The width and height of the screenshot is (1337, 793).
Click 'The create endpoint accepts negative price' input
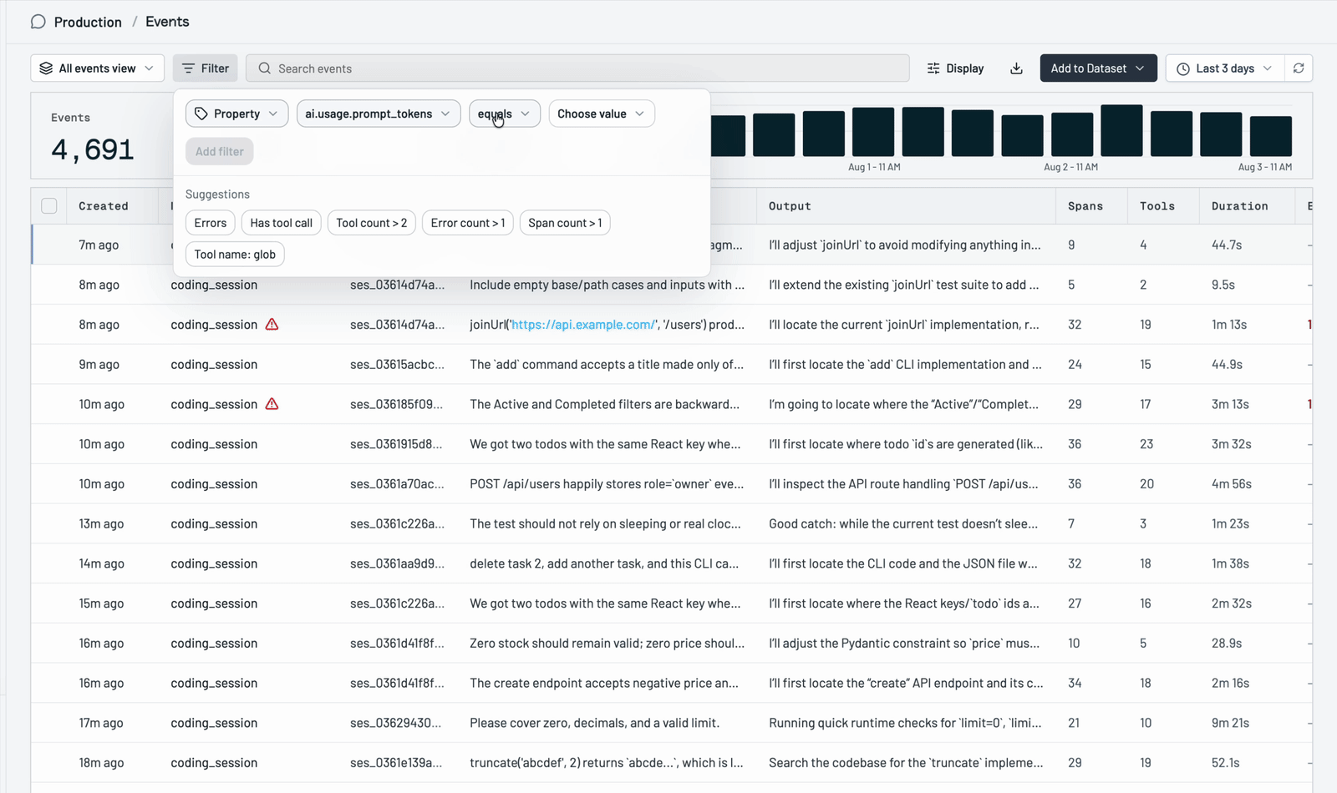pyautogui.click(x=604, y=683)
